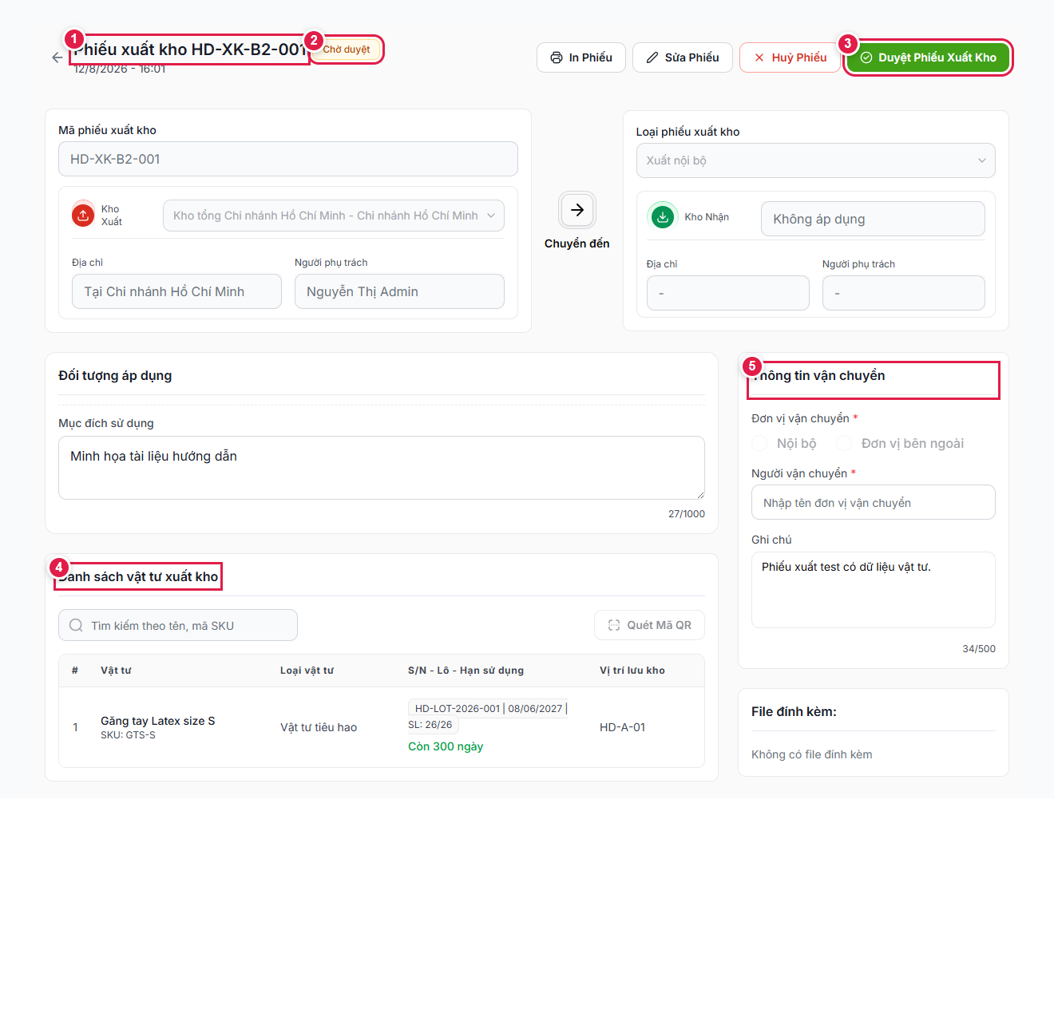The image size is (1054, 1013).
Task: Expand the Kho Xuất warehouse dropdown
Action: pyautogui.click(x=334, y=216)
